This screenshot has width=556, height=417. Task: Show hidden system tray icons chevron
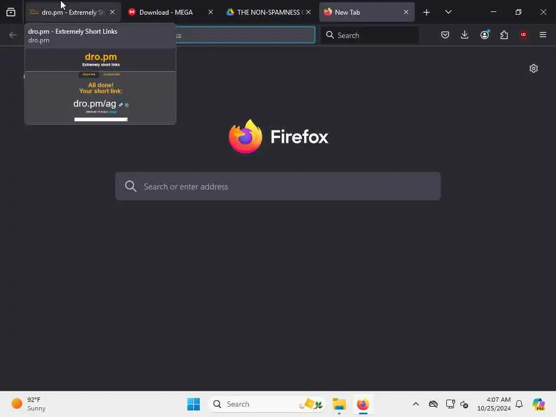click(x=416, y=404)
